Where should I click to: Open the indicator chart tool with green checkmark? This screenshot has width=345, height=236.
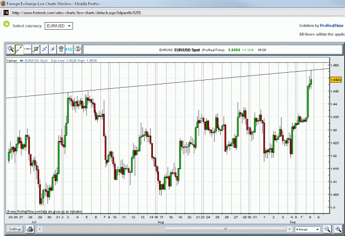[36, 49]
